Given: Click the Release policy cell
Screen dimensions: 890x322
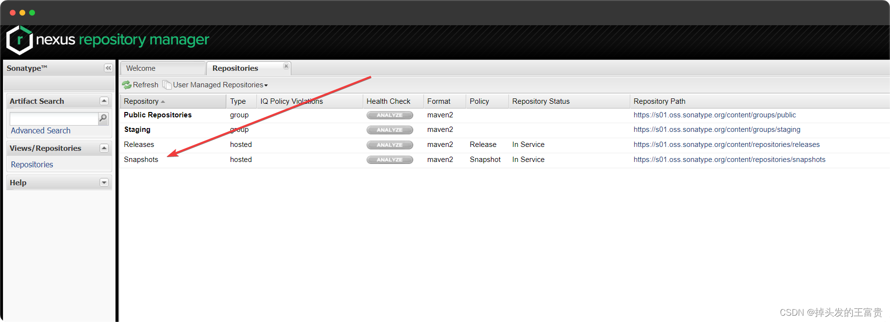Looking at the screenshot, I should [x=483, y=145].
